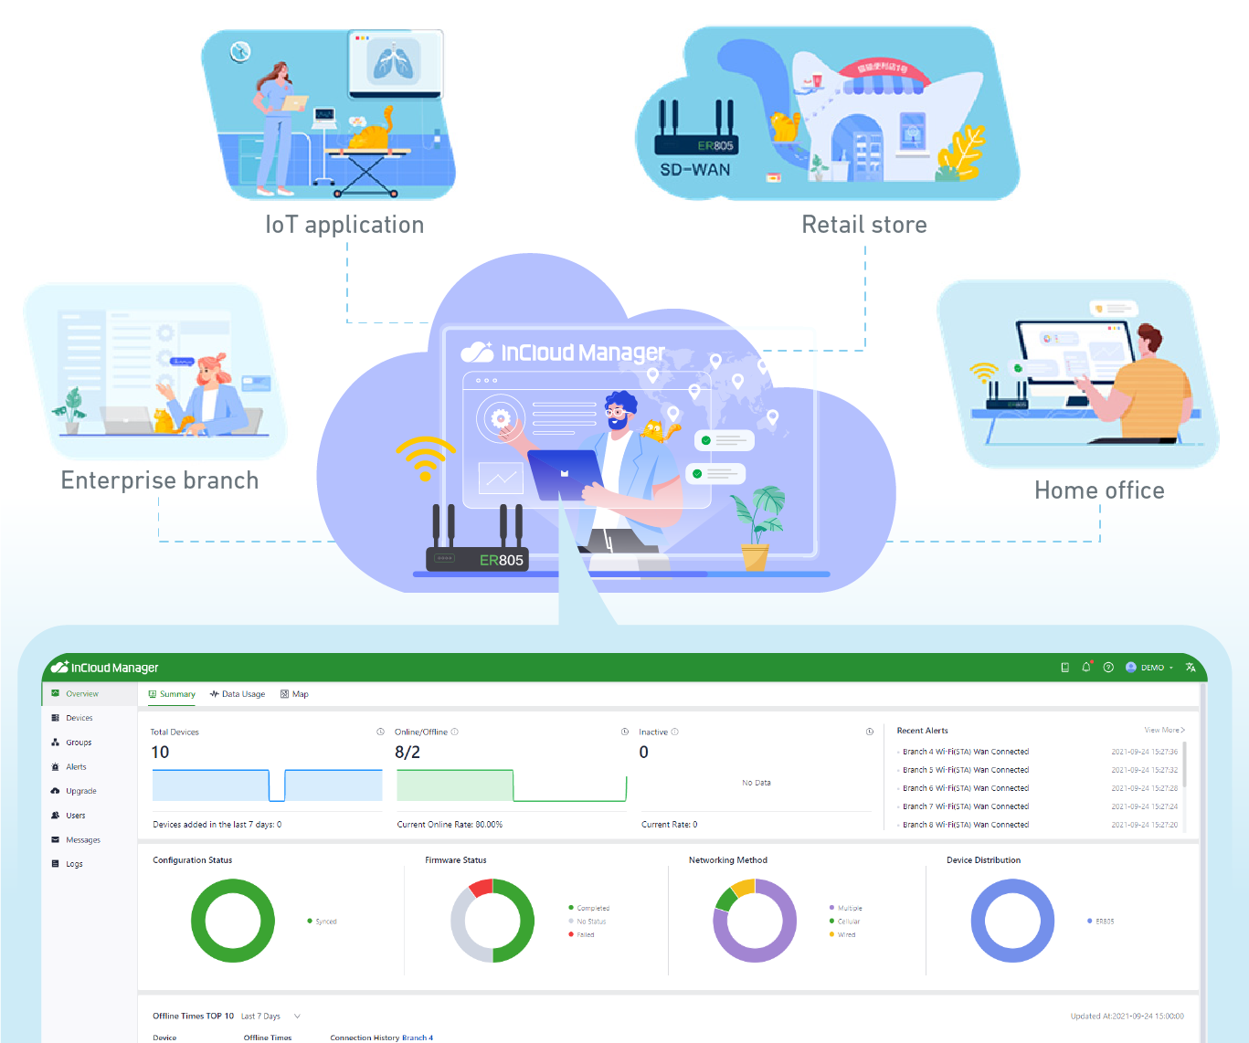Screen dimensions: 1249x1043
Task: Toggle the Multiple legend item
Action: 845,908
